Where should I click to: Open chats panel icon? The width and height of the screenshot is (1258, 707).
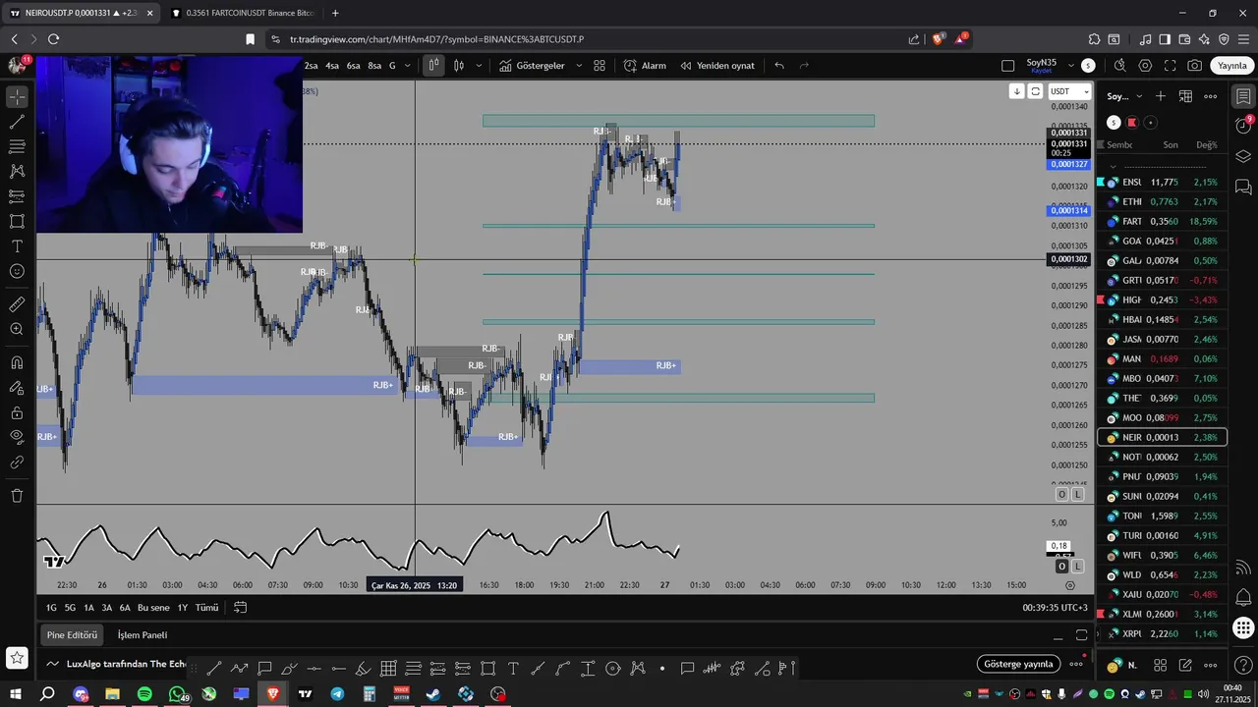[1243, 187]
